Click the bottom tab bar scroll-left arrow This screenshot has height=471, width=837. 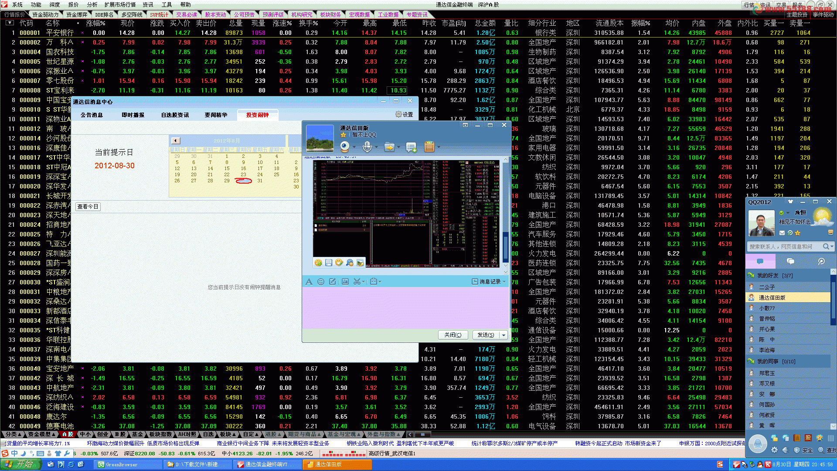tap(410, 434)
